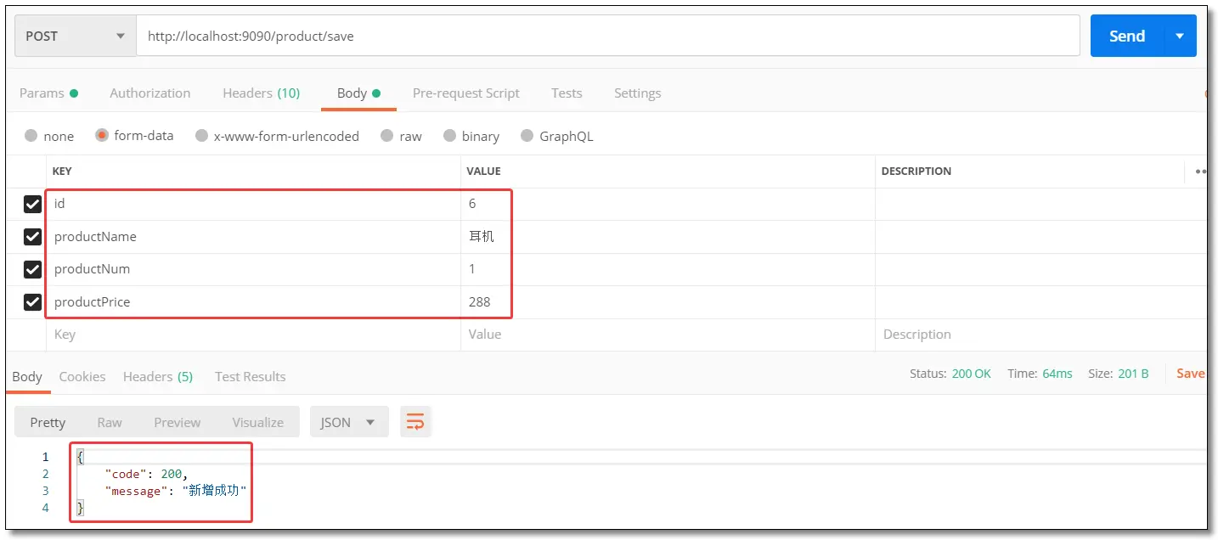
Task: Open the Visualize response view
Action: tap(258, 422)
